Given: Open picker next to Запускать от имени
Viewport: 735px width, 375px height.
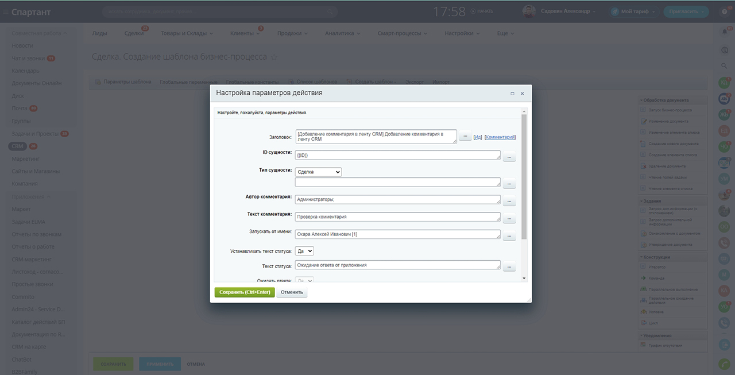Looking at the screenshot, I should tap(509, 236).
